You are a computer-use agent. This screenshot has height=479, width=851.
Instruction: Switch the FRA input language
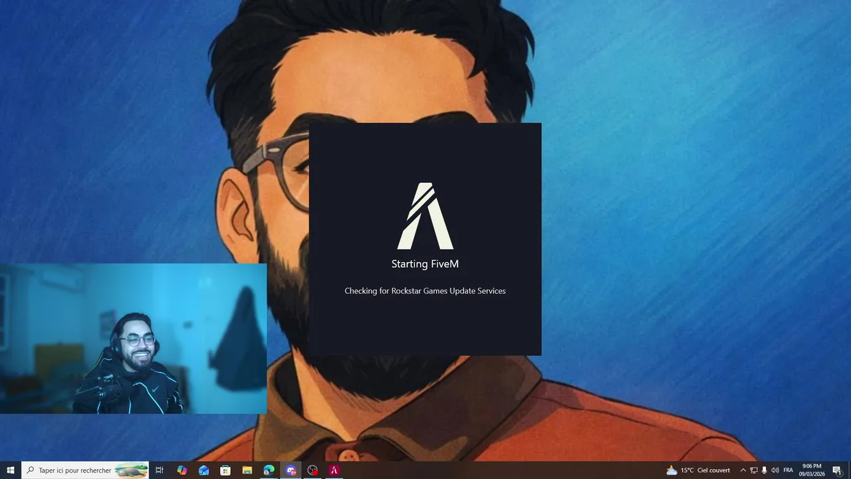point(788,470)
